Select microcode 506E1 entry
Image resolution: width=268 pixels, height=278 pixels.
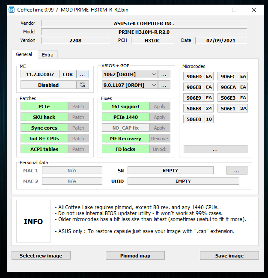click(x=228, y=108)
